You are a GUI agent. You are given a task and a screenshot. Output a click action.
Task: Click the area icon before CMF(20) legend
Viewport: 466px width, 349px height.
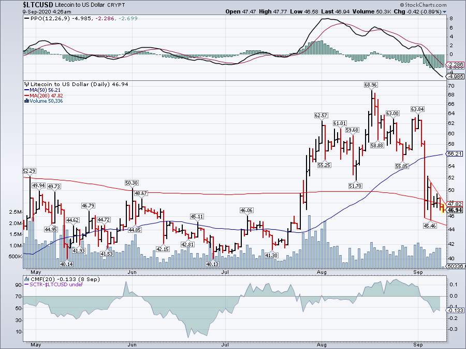click(x=27, y=279)
